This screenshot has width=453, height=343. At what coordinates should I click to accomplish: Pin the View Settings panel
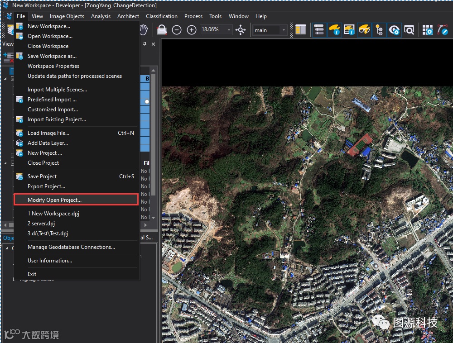[145, 44]
